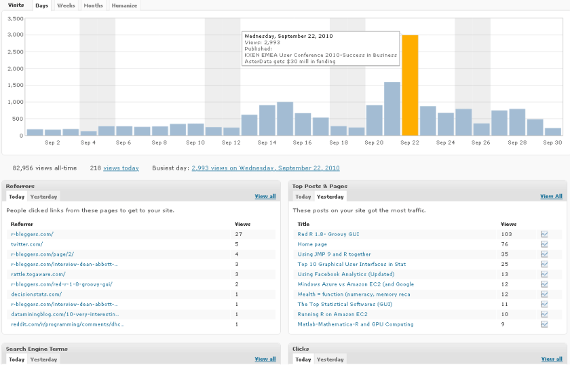Open stats icon for Using JMP 9 and R

pos(544,254)
